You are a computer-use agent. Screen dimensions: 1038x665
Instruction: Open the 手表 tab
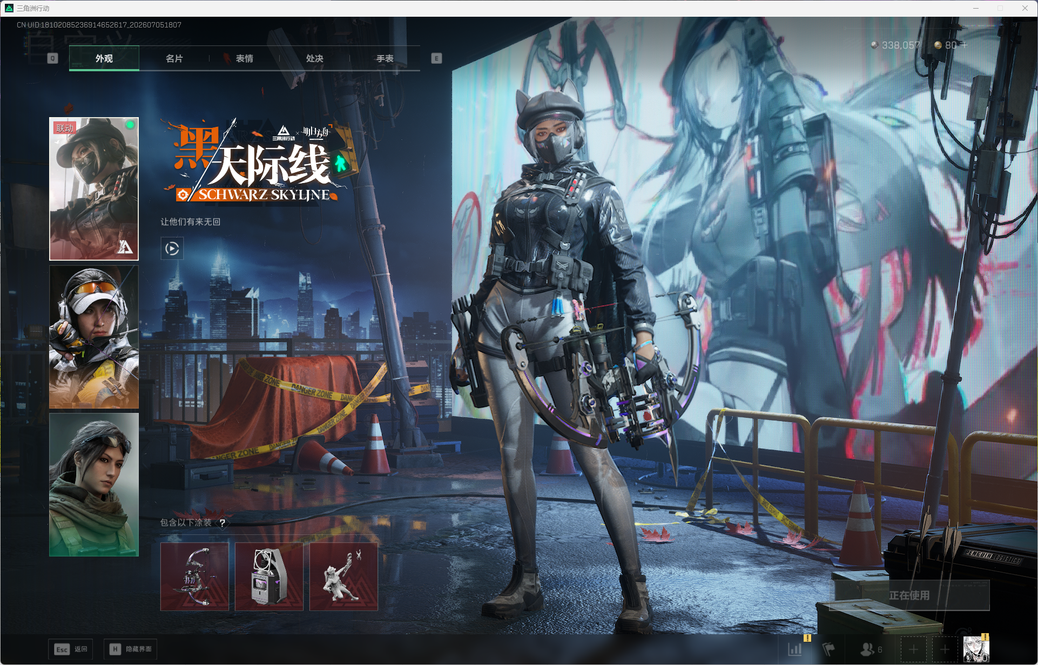pyautogui.click(x=385, y=58)
